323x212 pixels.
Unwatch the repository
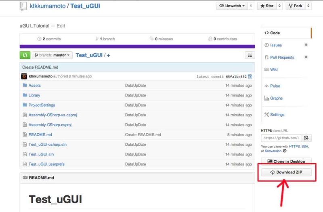click(232, 6)
